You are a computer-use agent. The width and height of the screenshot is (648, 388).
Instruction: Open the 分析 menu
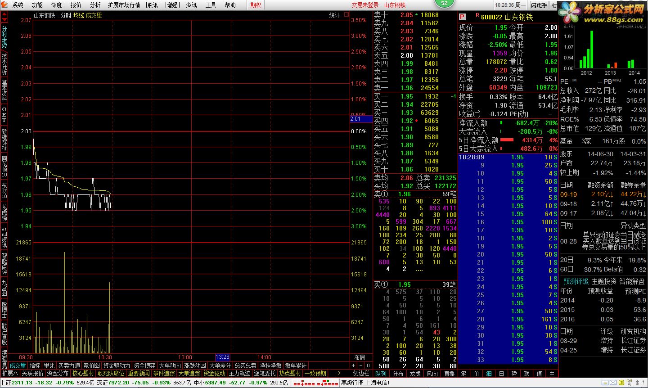[x=95, y=5]
